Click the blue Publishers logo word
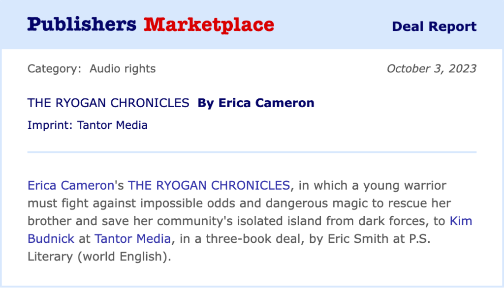 tap(82, 24)
